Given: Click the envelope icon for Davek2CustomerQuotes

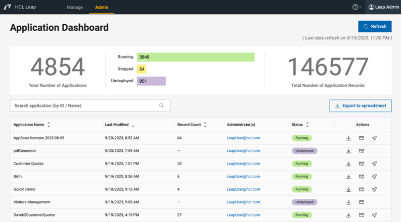Looking at the screenshot, I should (362, 215).
